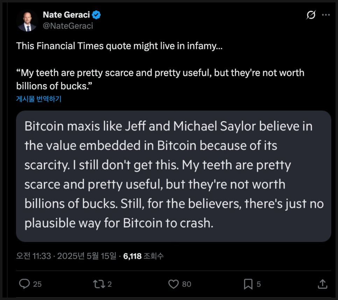Click the blue verified badge
Image resolution: width=338 pixels, height=300 pixels.
coord(97,15)
